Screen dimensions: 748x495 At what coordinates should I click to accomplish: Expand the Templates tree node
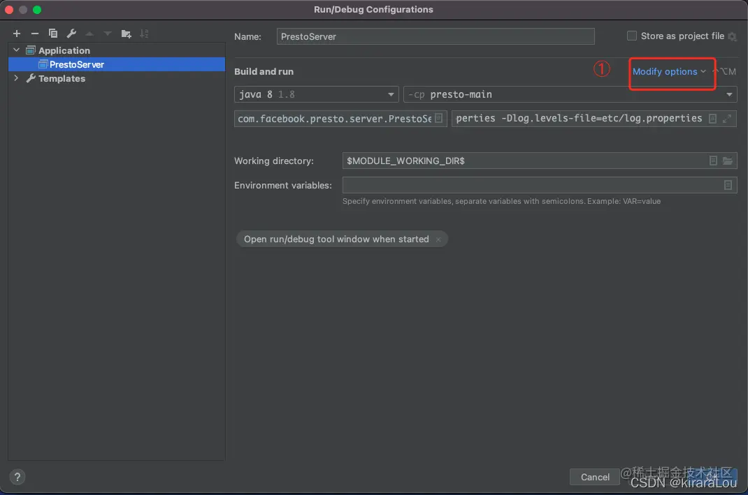16,78
